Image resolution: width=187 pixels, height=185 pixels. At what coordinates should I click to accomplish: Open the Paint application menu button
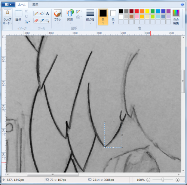[x=8, y=4]
